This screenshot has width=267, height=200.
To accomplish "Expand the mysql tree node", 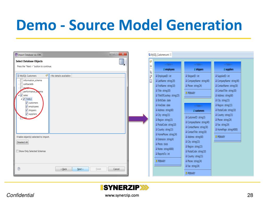I will coord(19,88).
